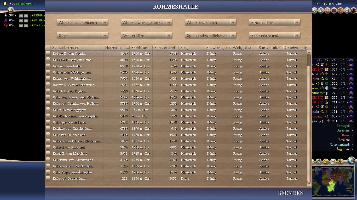The image size is (357, 200).
Task: Open the espionage advisor spy icon
Action: [x=353, y=10]
